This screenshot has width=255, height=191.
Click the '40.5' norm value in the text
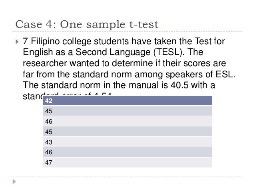coord(179,85)
